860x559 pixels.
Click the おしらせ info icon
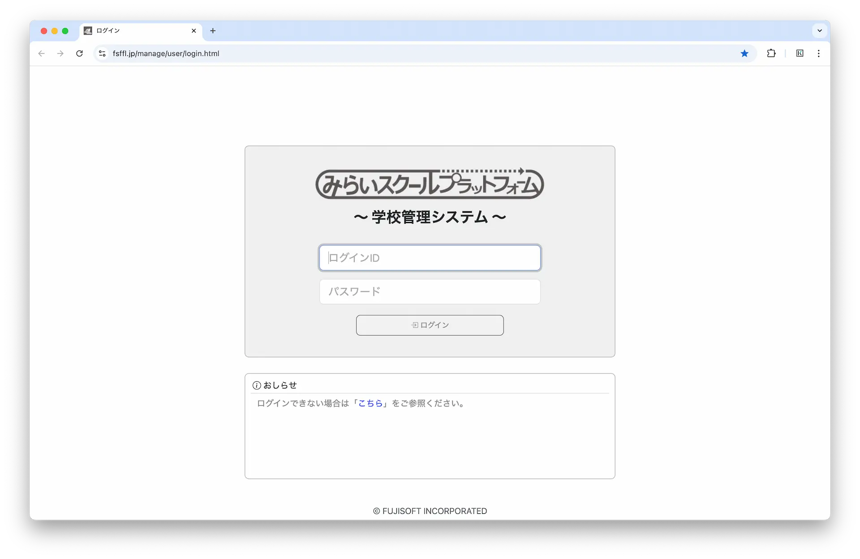coord(257,385)
